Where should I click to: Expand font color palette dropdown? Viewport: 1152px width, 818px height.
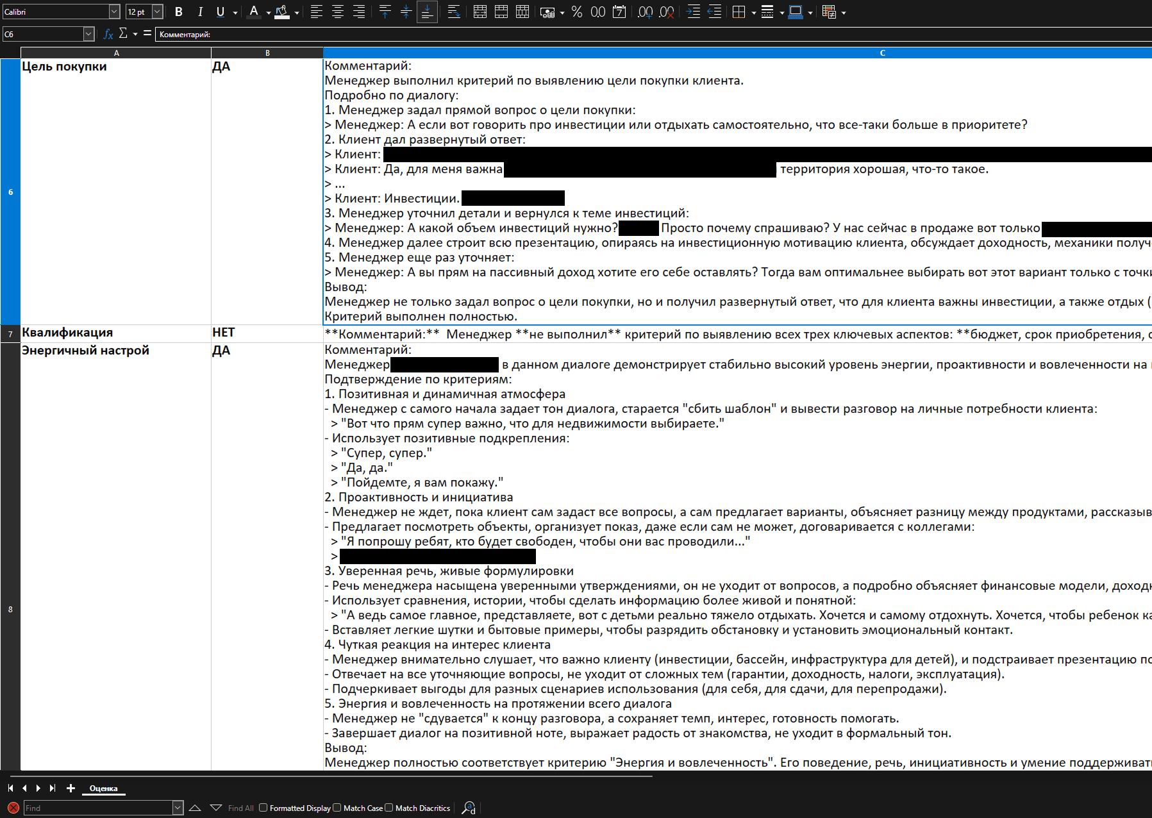[268, 12]
